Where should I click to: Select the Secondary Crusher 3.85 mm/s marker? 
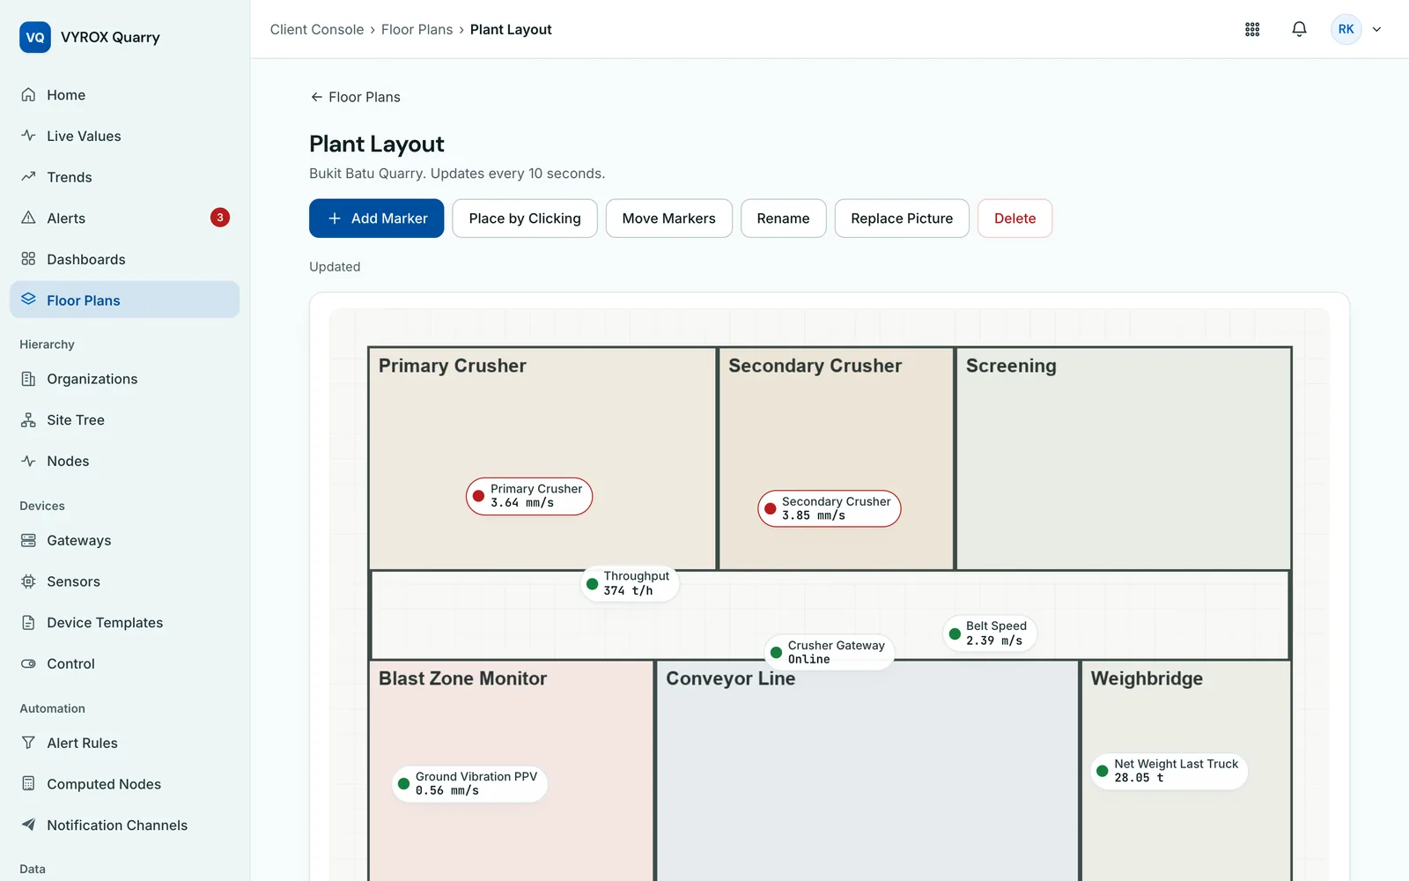click(830, 508)
